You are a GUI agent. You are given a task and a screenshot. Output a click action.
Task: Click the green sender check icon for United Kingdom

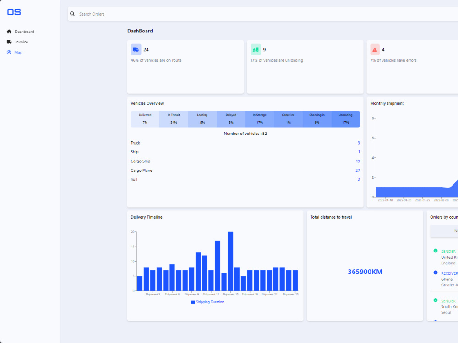click(436, 251)
